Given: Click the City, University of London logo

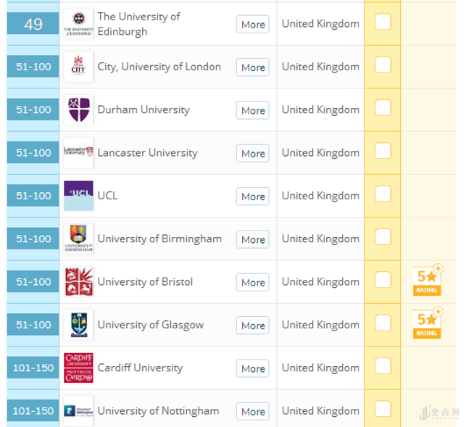Looking at the screenshot, I should (78, 67).
